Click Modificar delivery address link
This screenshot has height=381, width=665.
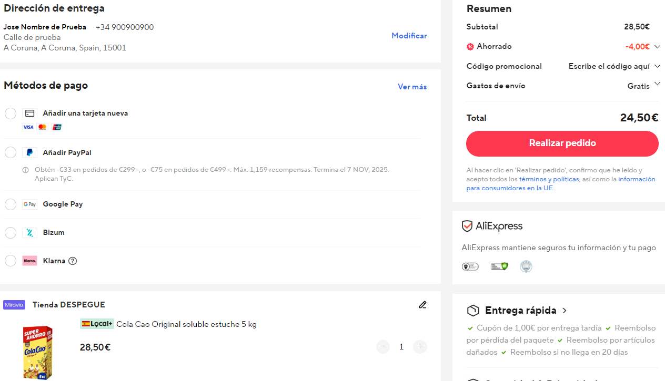point(409,36)
